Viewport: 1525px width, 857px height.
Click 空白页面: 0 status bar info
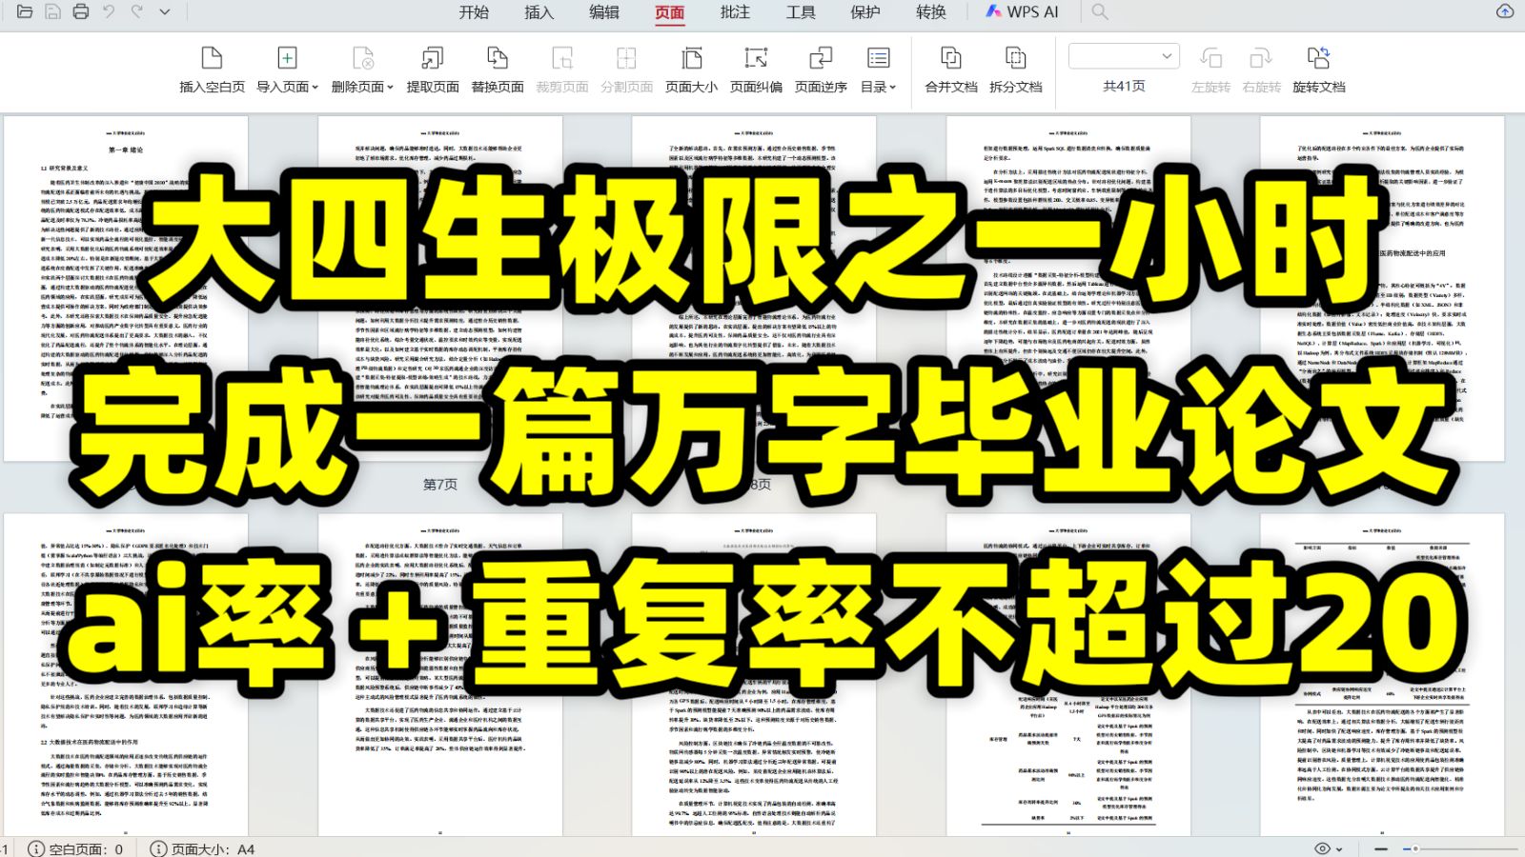click(75, 848)
